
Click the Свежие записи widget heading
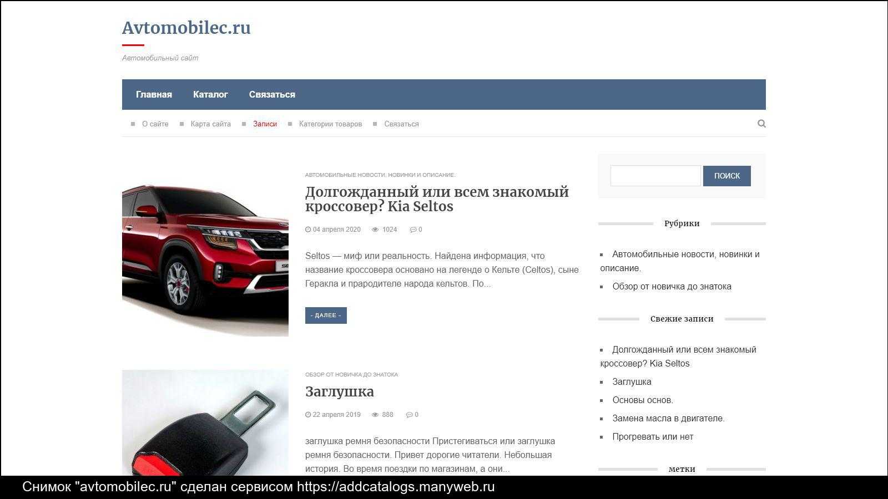(x=682, y=319)
